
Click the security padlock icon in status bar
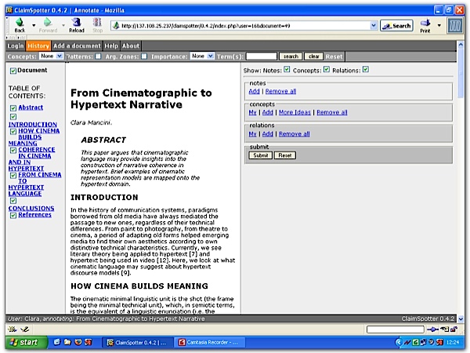click(454, 329)
